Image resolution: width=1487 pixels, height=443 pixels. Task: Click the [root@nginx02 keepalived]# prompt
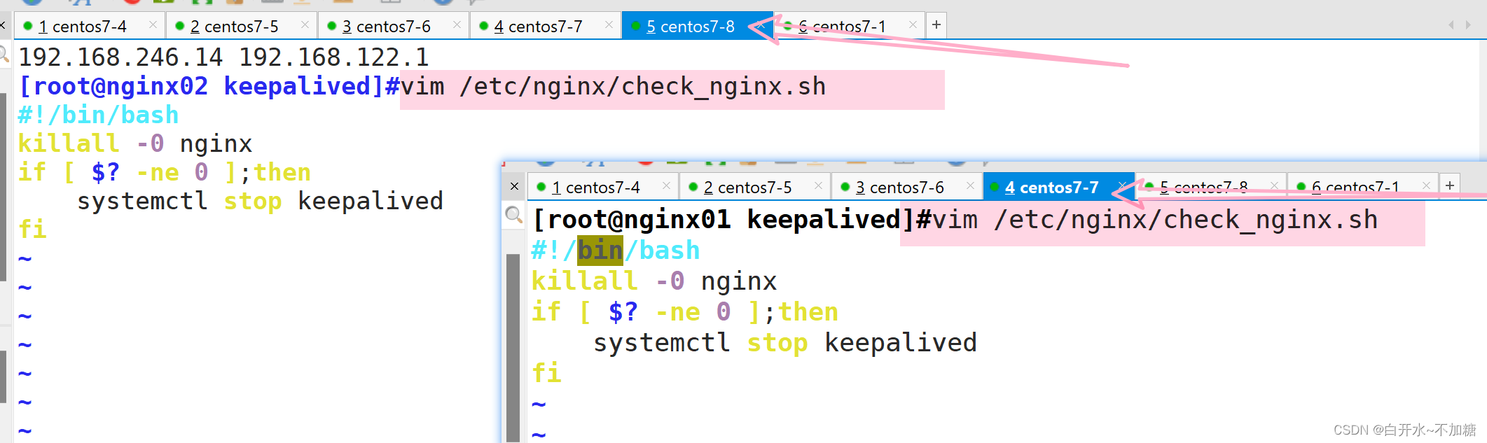[x=209, y=87]
